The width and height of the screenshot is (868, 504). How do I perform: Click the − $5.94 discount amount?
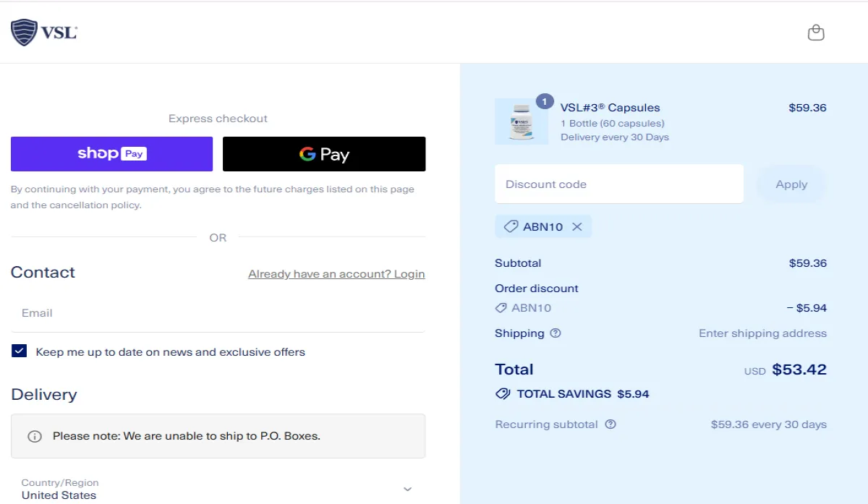(x=807, y=308)
